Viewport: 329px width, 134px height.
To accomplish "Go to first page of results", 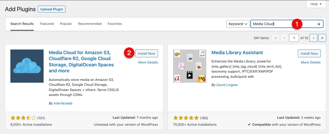I will point(276,38).
